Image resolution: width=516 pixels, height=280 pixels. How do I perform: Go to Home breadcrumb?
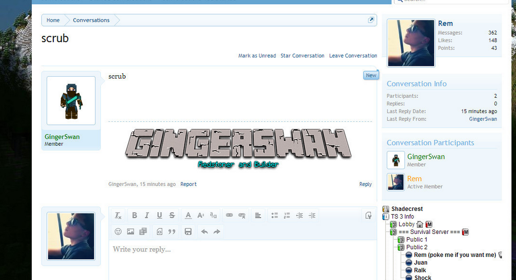pos(53,20)
